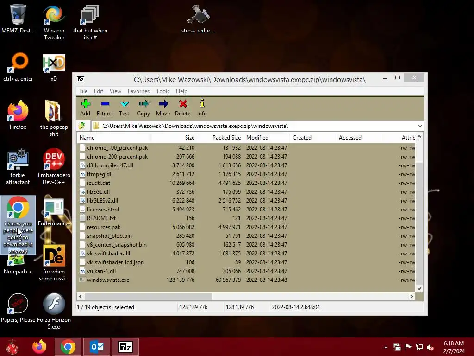Viewport: 474px width, 356px height.
Task: Run Test on the archive
Action: click(x=124, y=108)
